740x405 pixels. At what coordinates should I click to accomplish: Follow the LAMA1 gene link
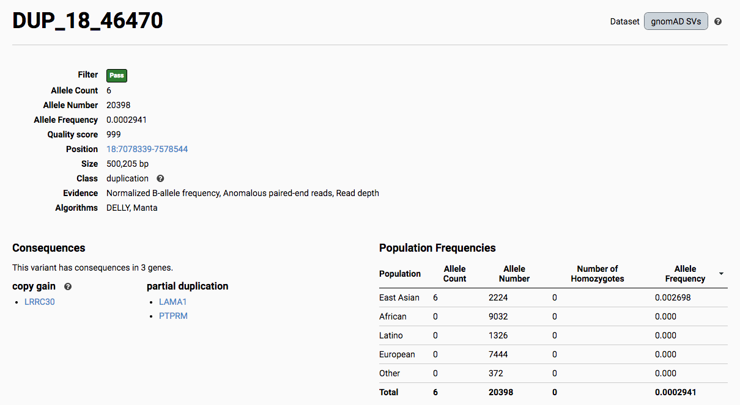point(172,302)
